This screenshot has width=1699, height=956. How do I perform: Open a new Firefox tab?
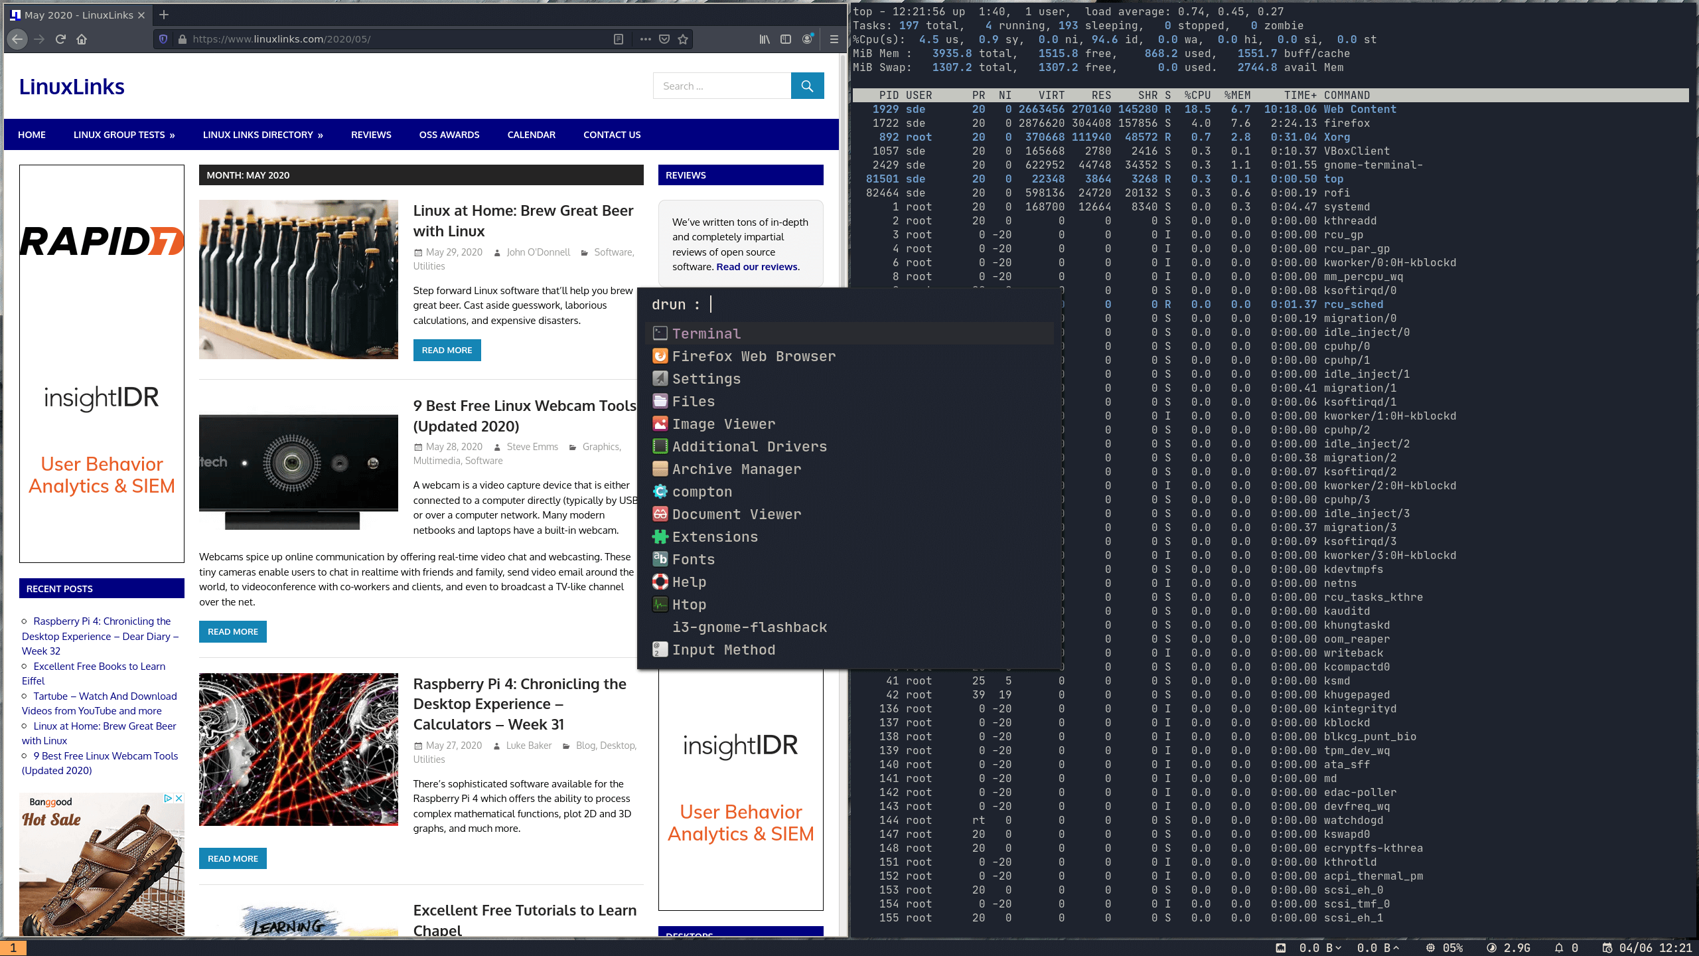click(x=164, y=15)
